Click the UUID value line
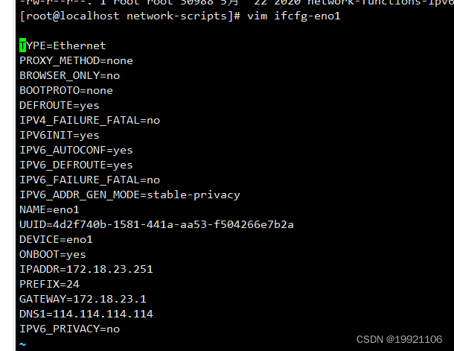The height and width of the screenshot is (351, 454). tap(156, 224)
